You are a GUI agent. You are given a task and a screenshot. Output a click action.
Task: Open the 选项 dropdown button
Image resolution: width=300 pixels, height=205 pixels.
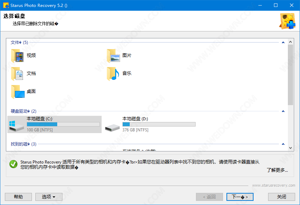49,197
